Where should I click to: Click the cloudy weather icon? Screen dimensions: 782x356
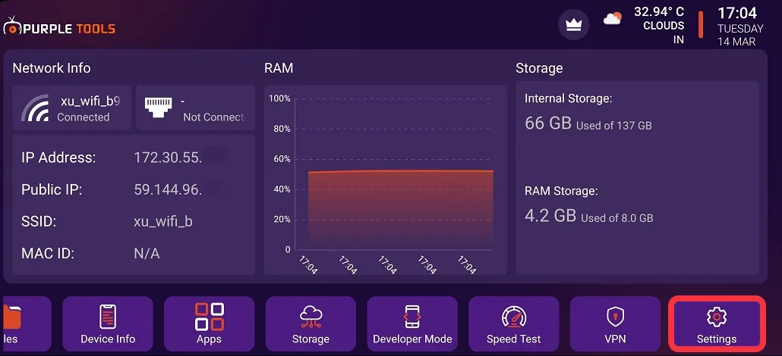(613, 19)
